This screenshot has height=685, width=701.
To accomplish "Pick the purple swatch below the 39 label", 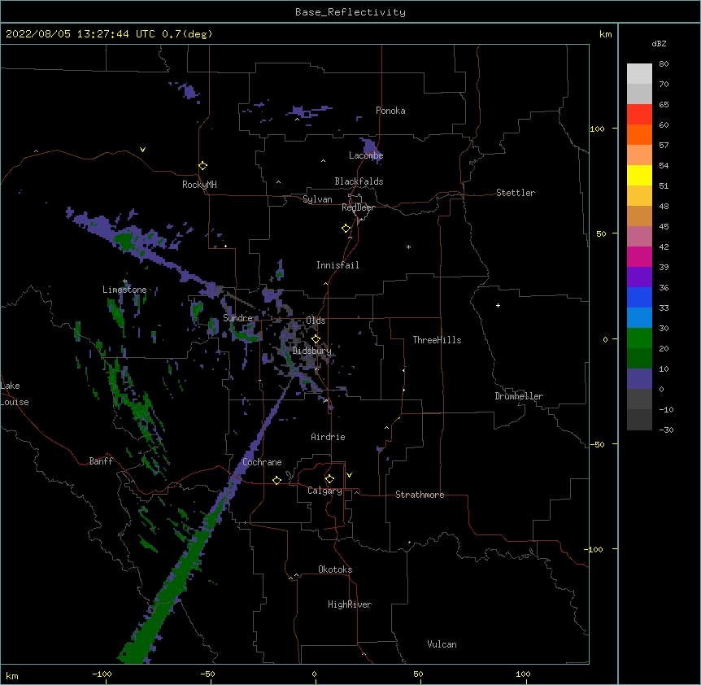I will [x=639, y=277].
